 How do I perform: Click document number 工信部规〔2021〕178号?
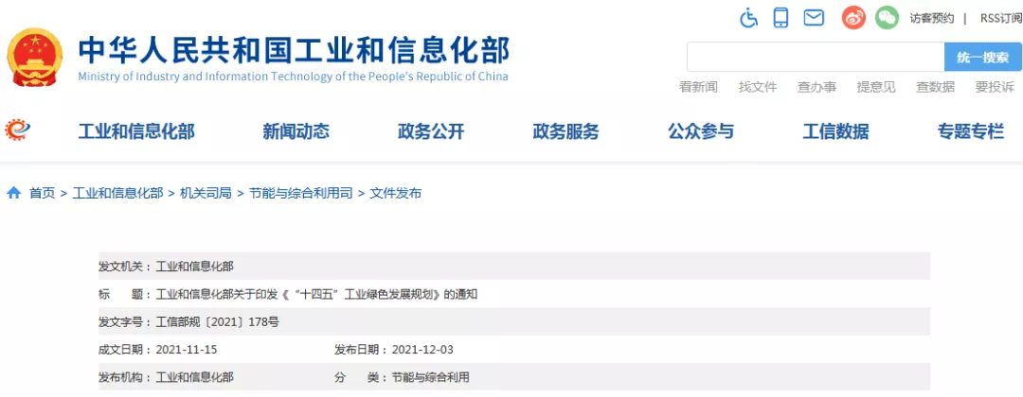(218, 322)
